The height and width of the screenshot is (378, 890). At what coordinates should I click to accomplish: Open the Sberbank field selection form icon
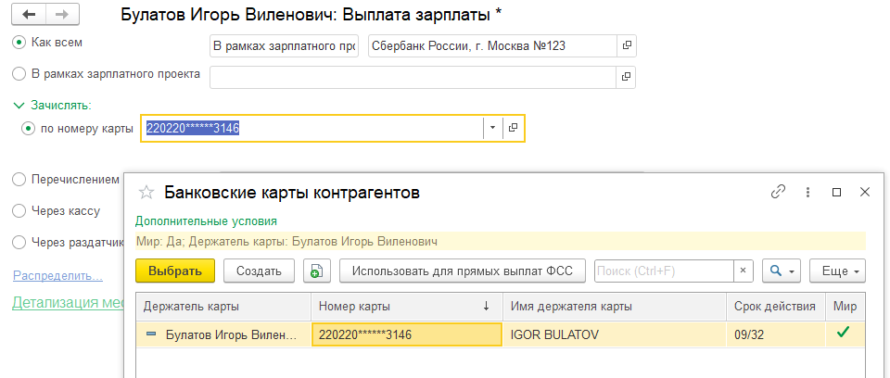tap(627, 45)
